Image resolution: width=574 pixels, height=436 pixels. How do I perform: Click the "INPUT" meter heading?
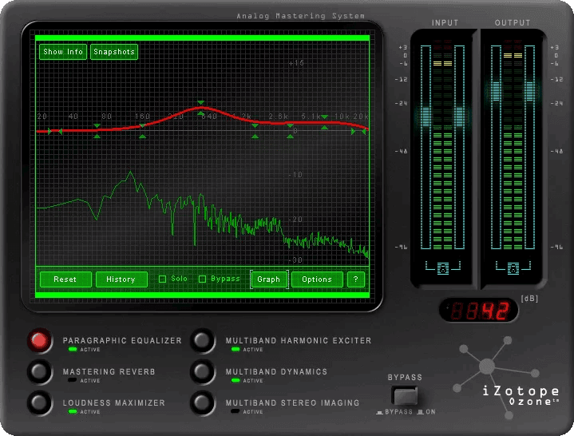pyautogui.click(x=445, y=22)
